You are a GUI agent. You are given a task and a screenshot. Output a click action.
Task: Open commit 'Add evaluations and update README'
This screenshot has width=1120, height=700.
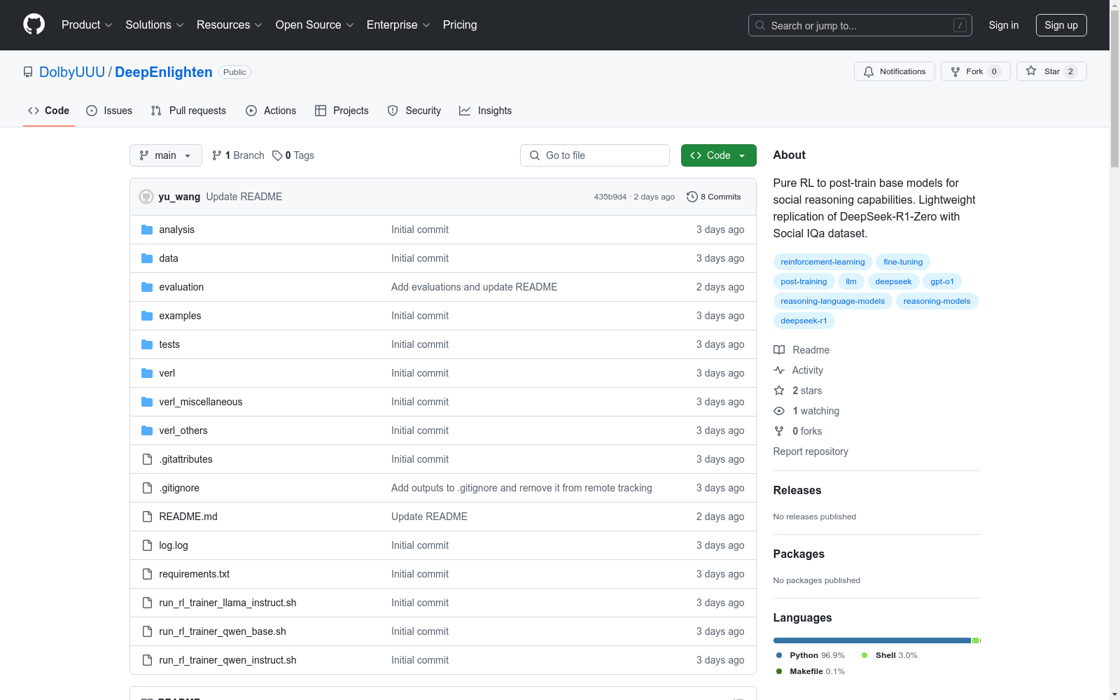pyautogui.click(x=475, y=287)
